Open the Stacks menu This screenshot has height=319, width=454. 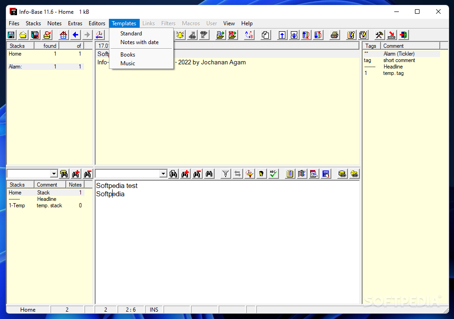(x=33, y=23)
